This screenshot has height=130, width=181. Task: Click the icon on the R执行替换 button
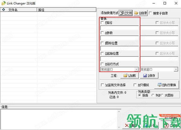[159, 85]
